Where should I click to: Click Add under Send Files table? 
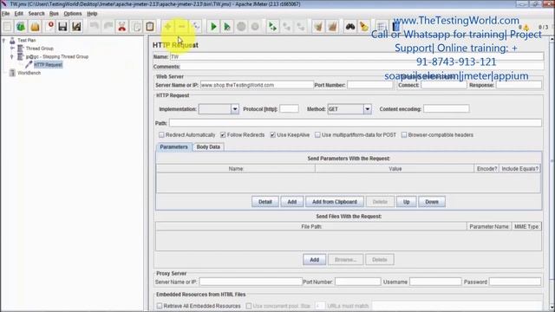click(x=314, y=260)
